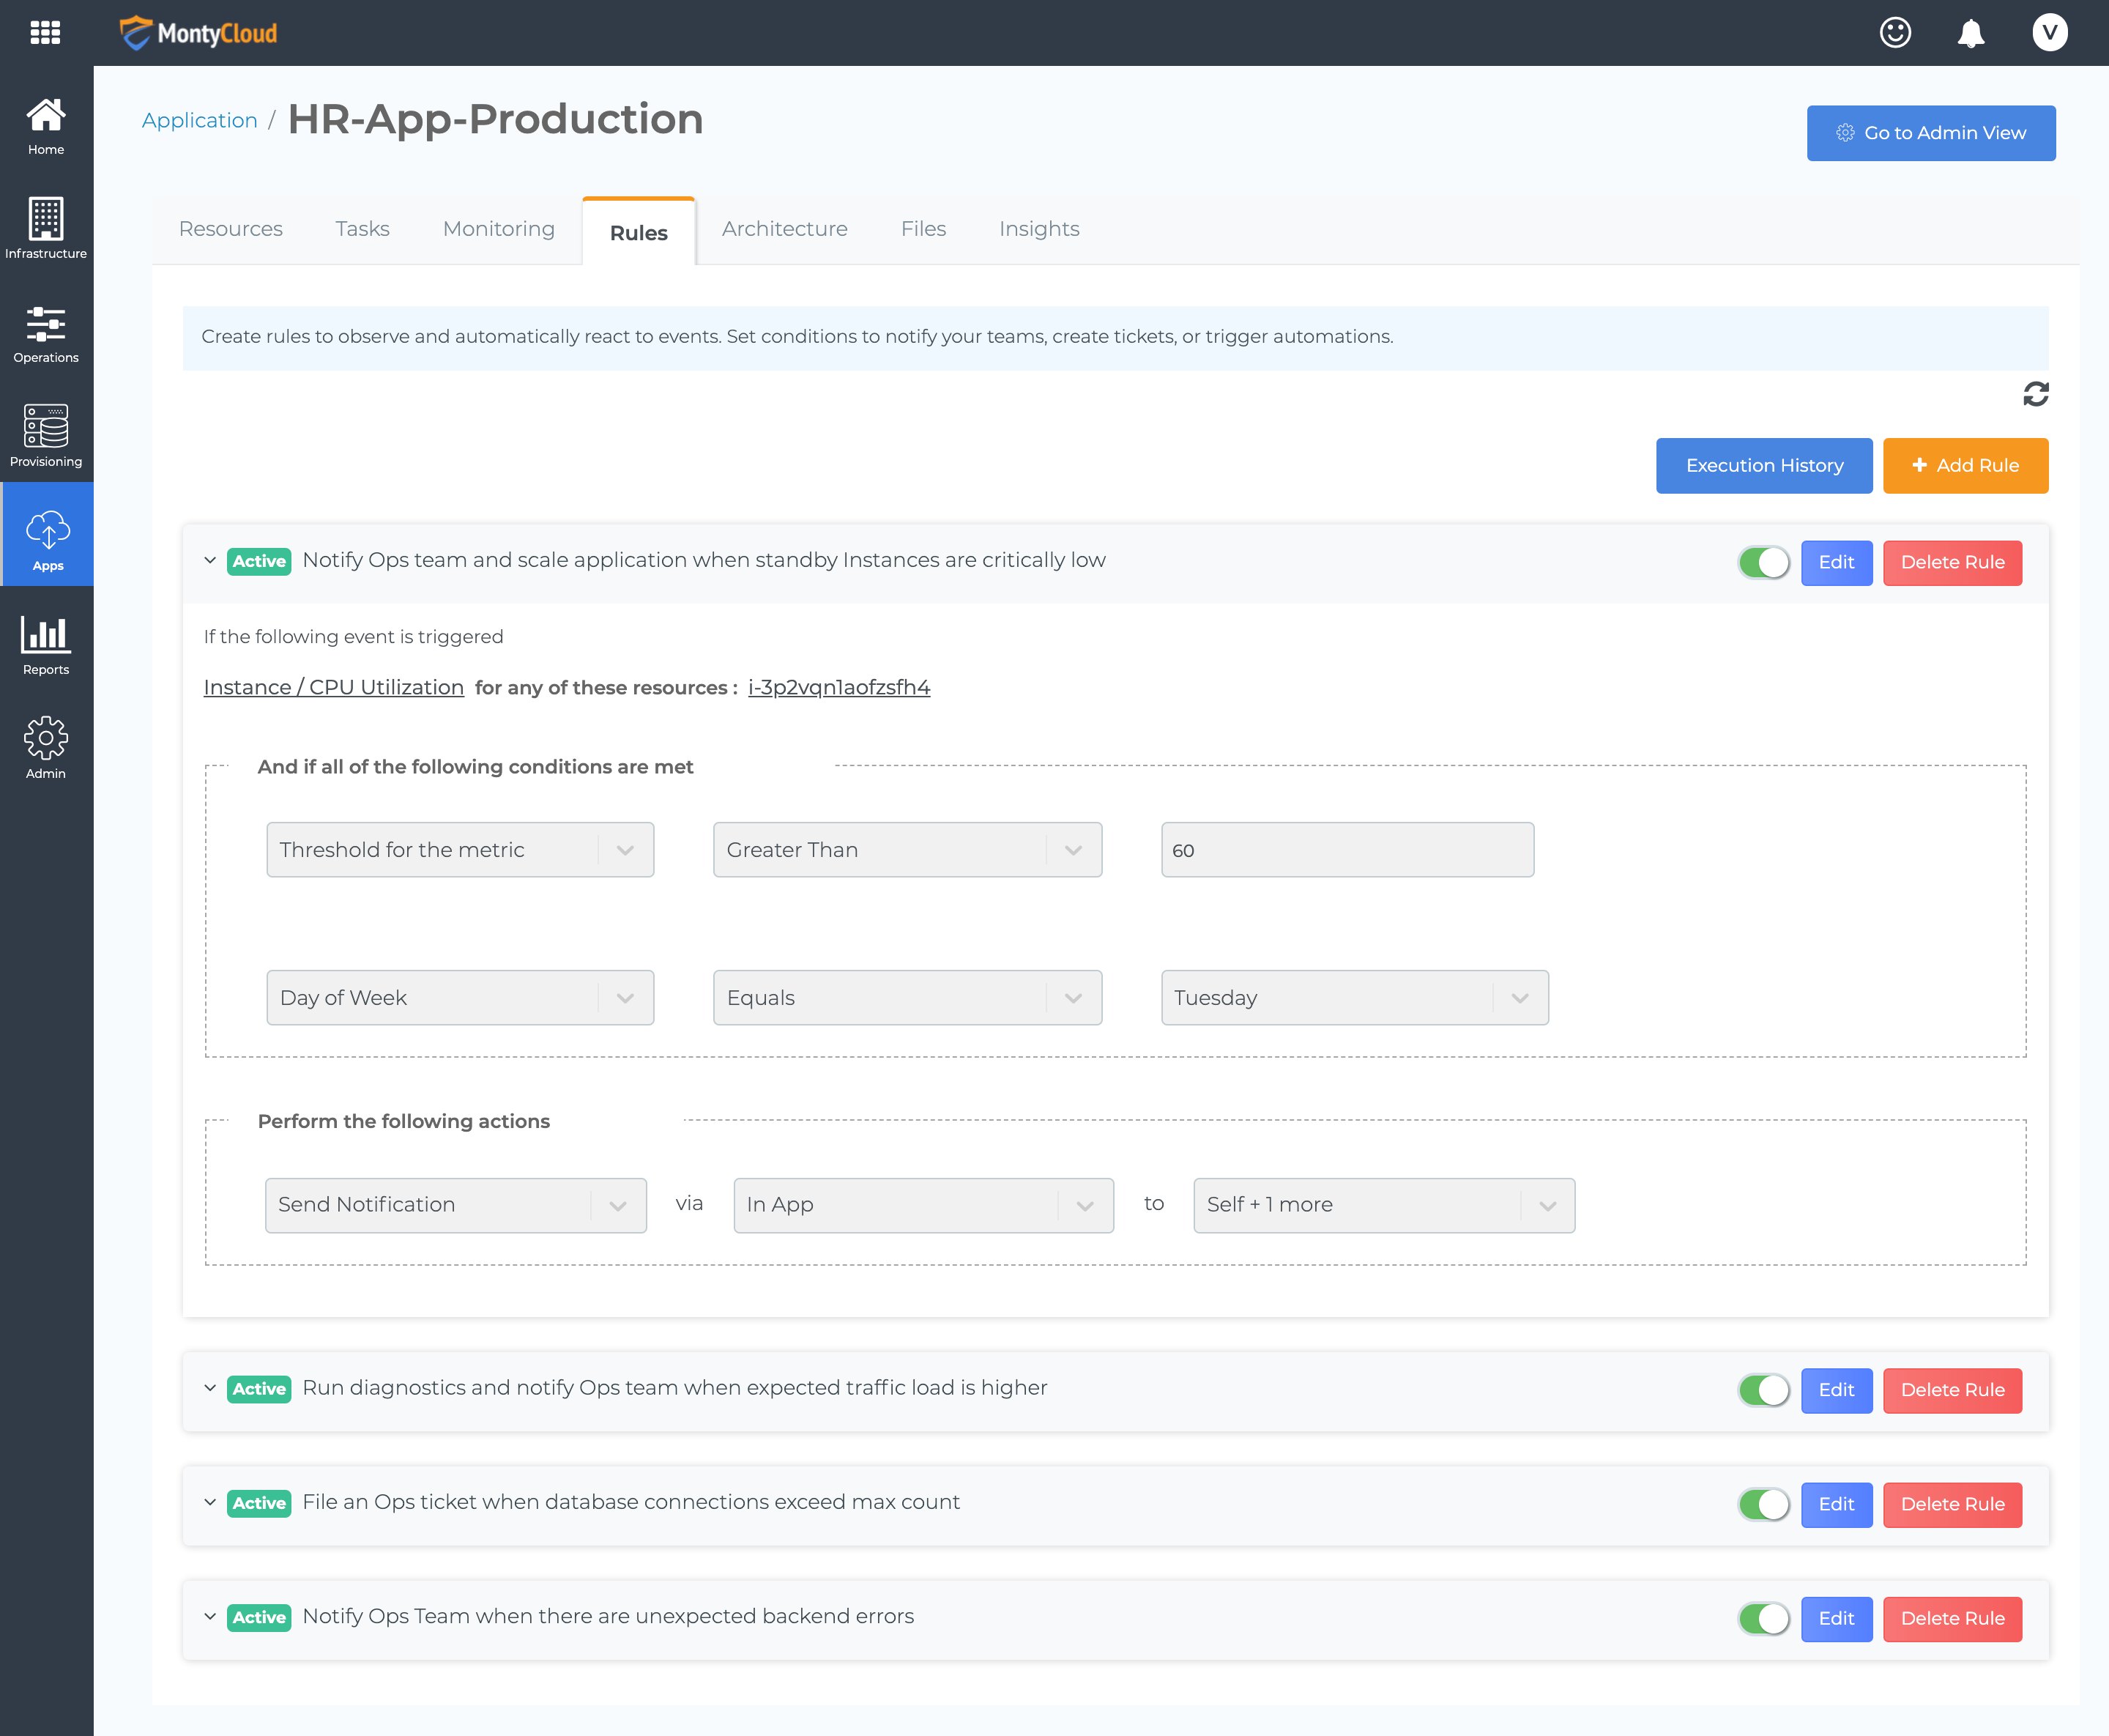This screenshot has height=1736, width=2109.
Task: Switch to the Monitoring tab
Action: point(499,229)
